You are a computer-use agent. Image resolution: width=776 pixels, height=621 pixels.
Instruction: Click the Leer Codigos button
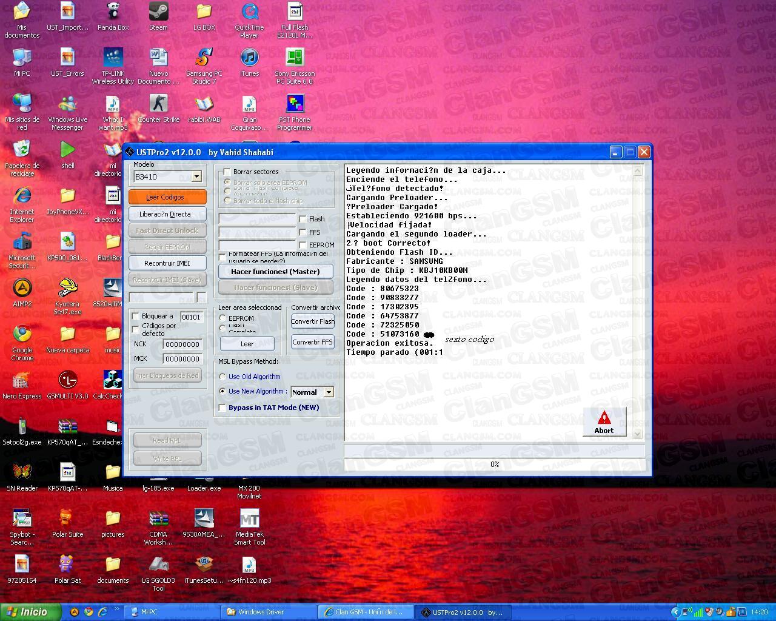click(x=167, y=197)
